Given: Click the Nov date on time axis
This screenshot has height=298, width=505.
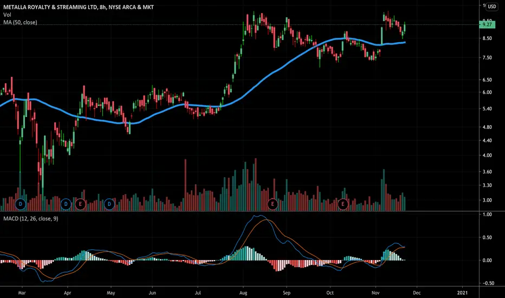Looking at the screenshot, I should click(375, 293).
